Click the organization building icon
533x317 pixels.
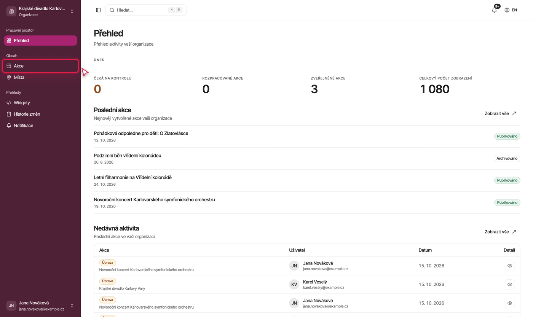(11, 11)
